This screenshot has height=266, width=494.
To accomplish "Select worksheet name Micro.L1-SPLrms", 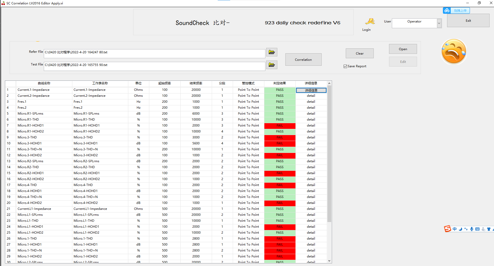I will click(x=86, y=215).
